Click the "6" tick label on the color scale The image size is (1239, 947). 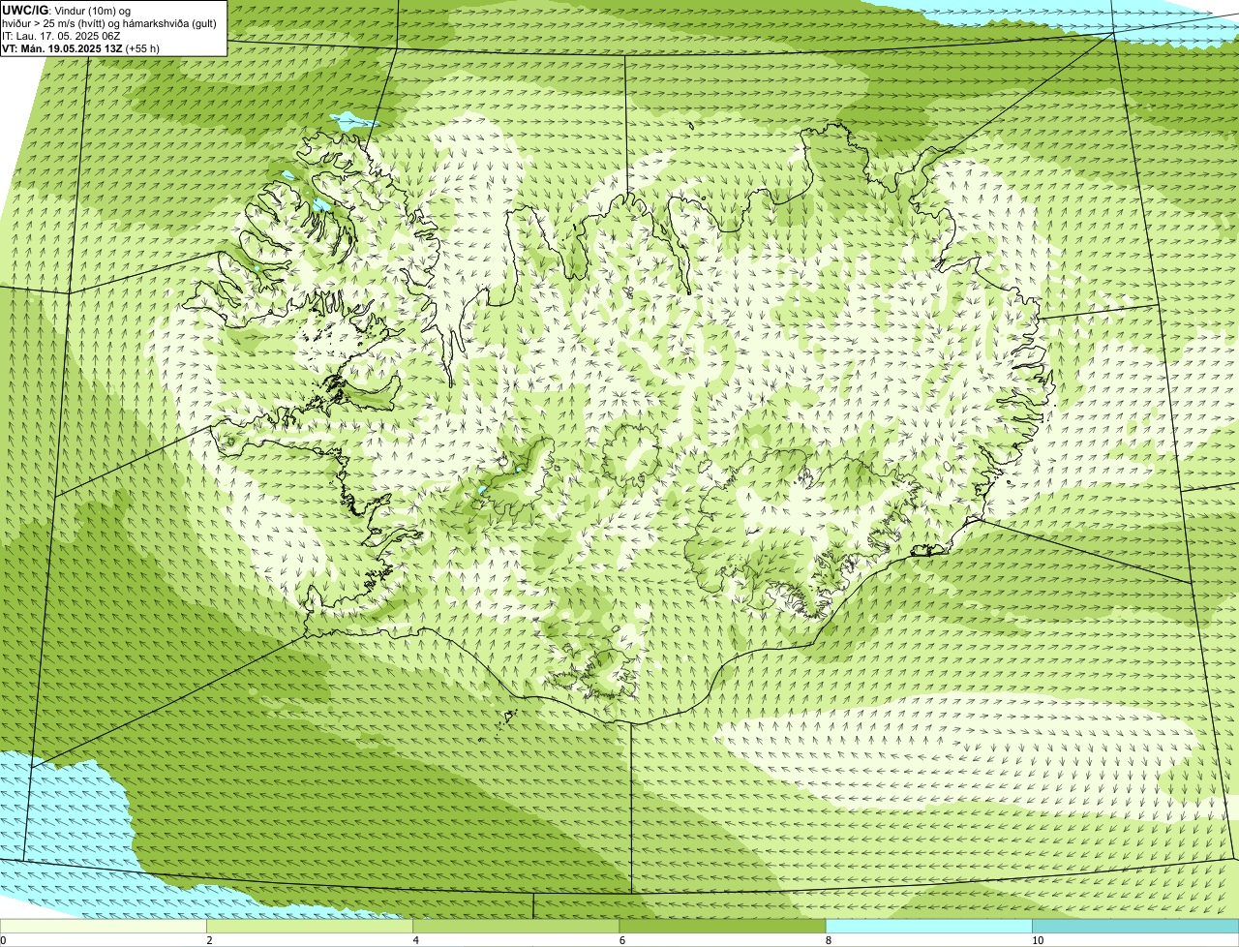[621, 940]
